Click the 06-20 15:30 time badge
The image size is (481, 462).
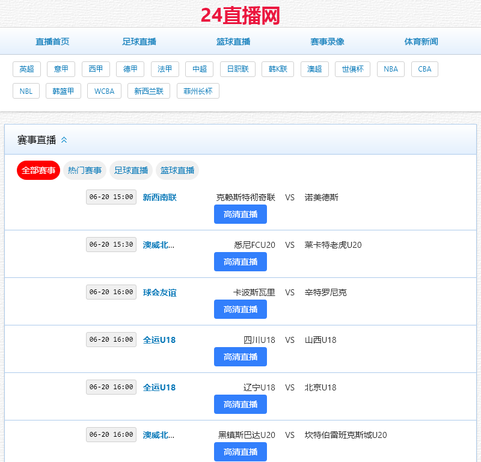(x=111, y=244)
